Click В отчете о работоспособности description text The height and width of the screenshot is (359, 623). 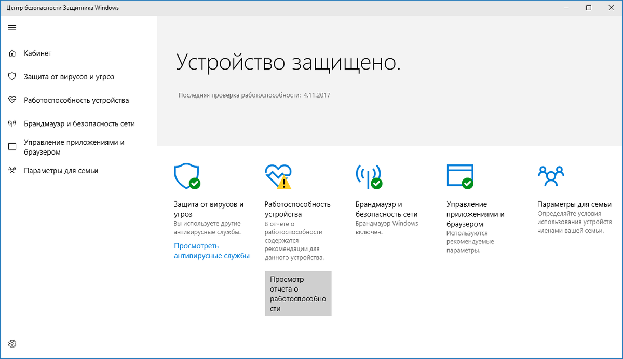click(x=294, y=241)
